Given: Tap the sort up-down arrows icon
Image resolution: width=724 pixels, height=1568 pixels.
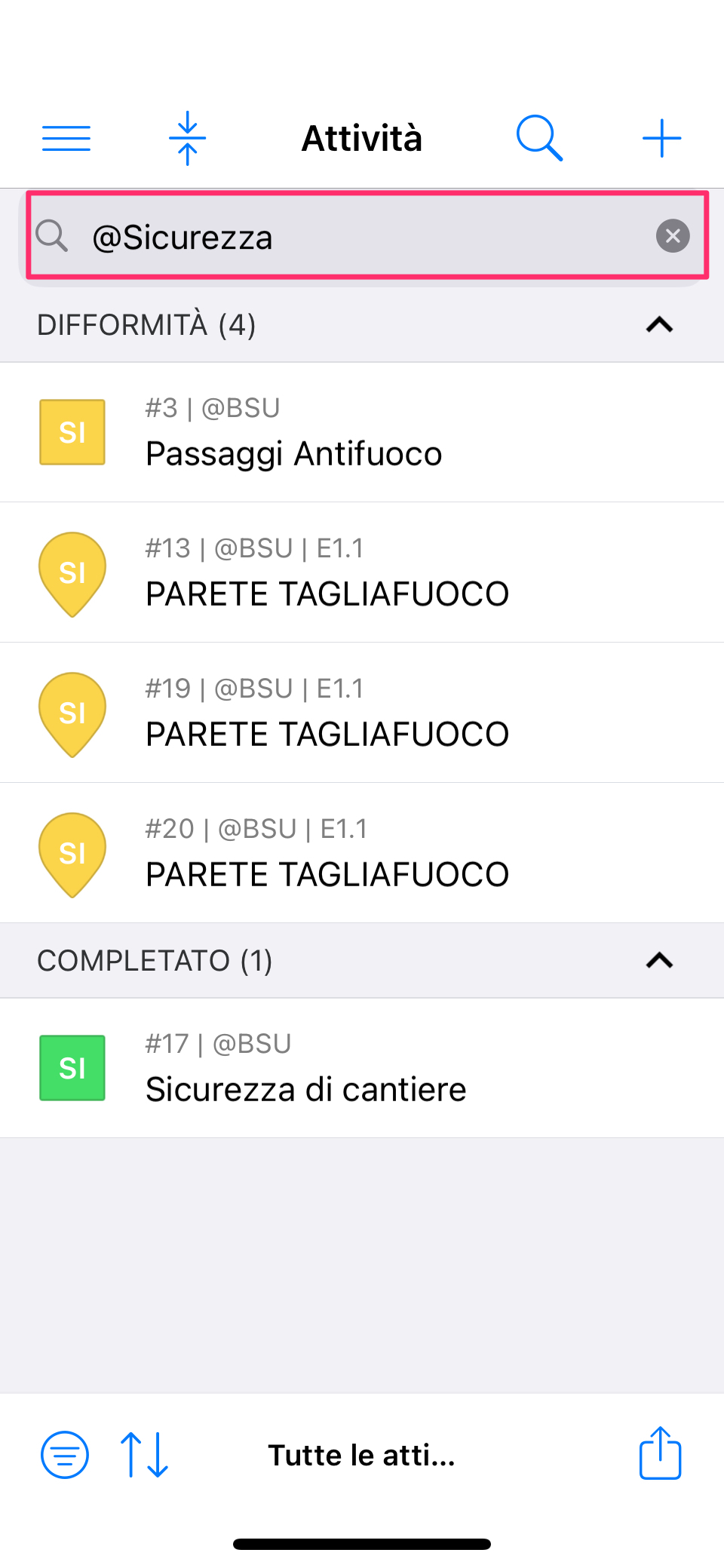Looking at the screenshot, I should [145, 1455].
